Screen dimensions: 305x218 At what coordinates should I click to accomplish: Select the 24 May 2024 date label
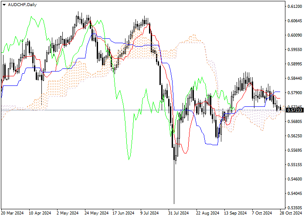pyautogui.click(x=97, y=213)
